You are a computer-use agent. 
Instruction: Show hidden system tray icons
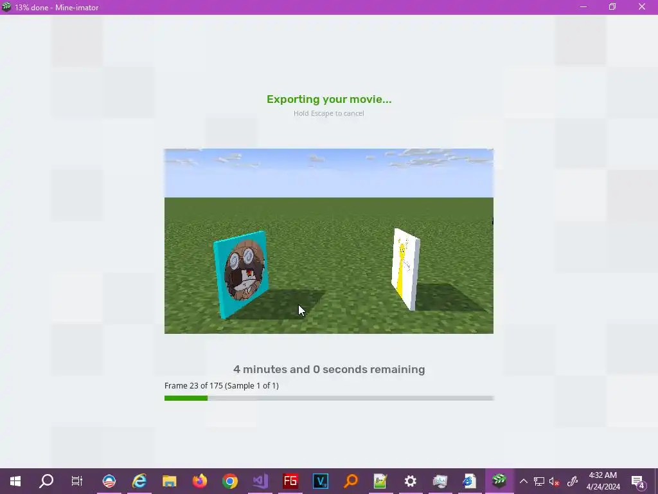(523, 481)
